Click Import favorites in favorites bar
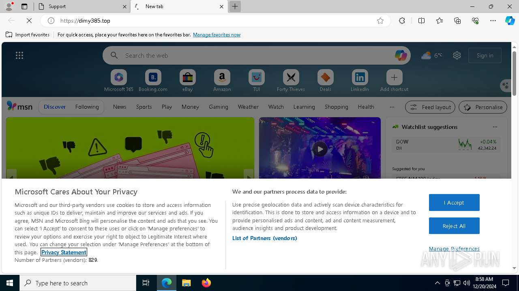Image resolution: width=519 pixels, height=291 pixels. coord(28,35)
